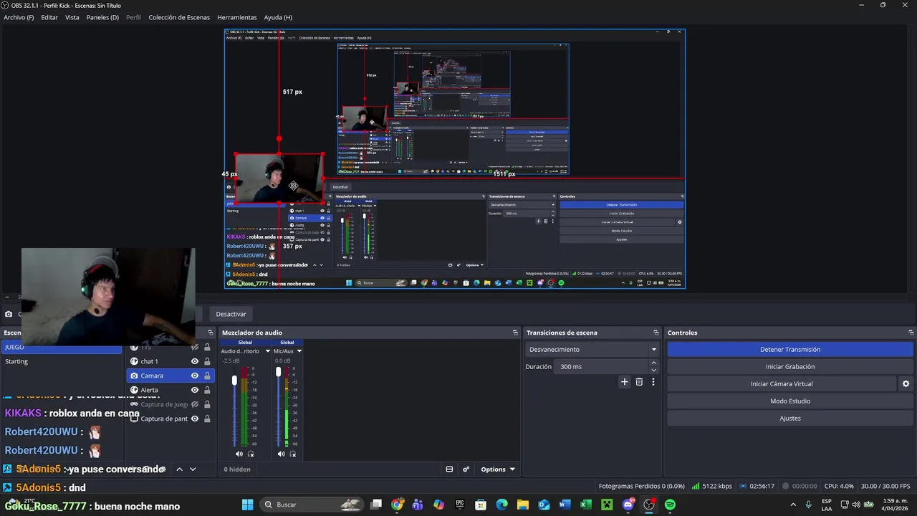Viewport: 917px width, 516px height.
Task: Move the selected source down
Action: pyautogui.click(x=193, y=469)
